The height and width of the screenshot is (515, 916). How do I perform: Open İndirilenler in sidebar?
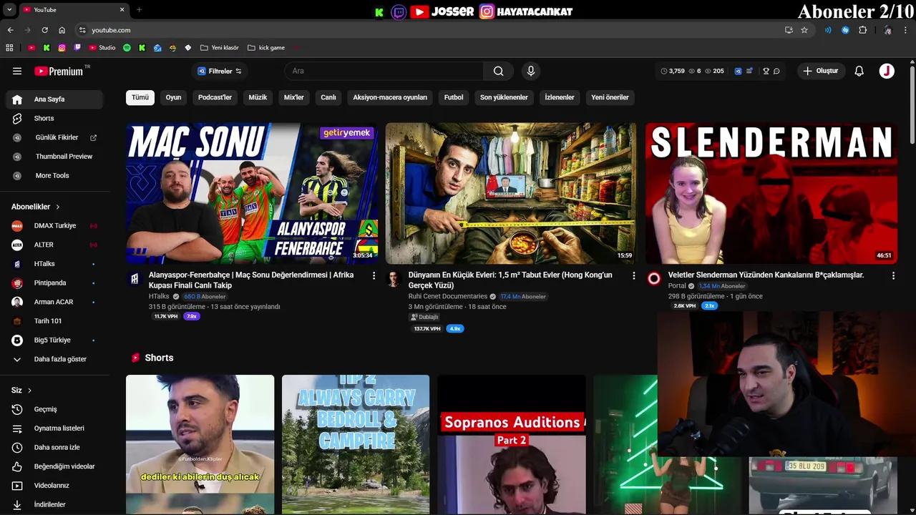pos(54,504)
